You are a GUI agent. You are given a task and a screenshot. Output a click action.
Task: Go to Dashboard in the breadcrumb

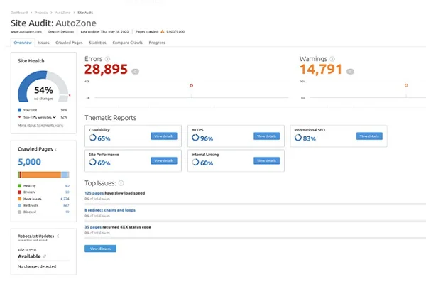point(19,13)
